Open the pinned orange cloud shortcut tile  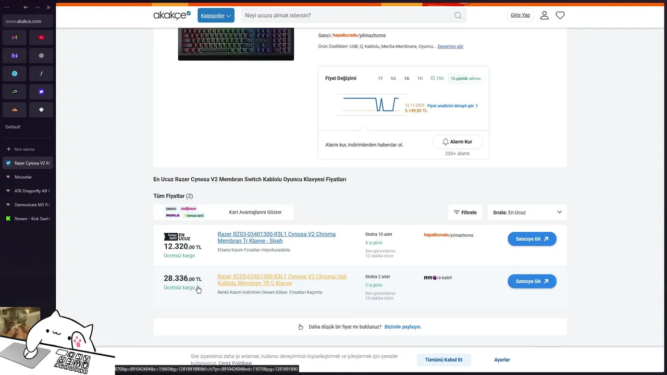click(x=15, y=110)
